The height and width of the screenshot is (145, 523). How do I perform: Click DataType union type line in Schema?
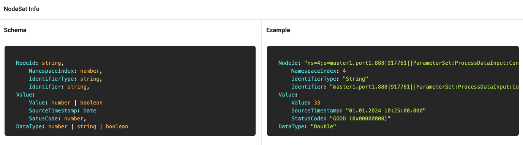[72, 126]
